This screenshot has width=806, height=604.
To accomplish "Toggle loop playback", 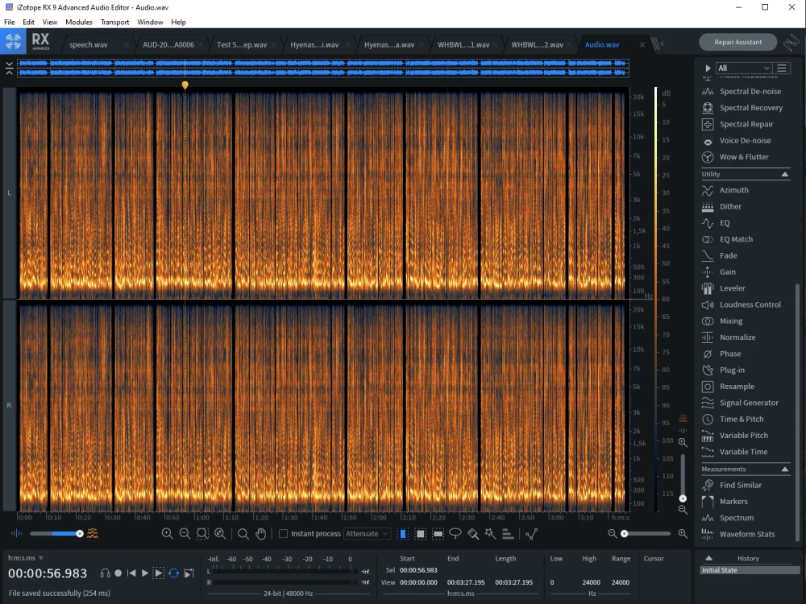I will 174,573.
